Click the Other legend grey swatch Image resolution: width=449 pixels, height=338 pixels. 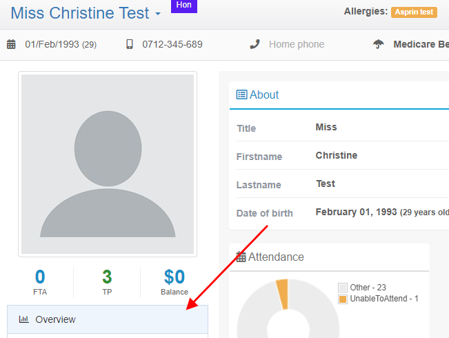[x=343, y=287]
